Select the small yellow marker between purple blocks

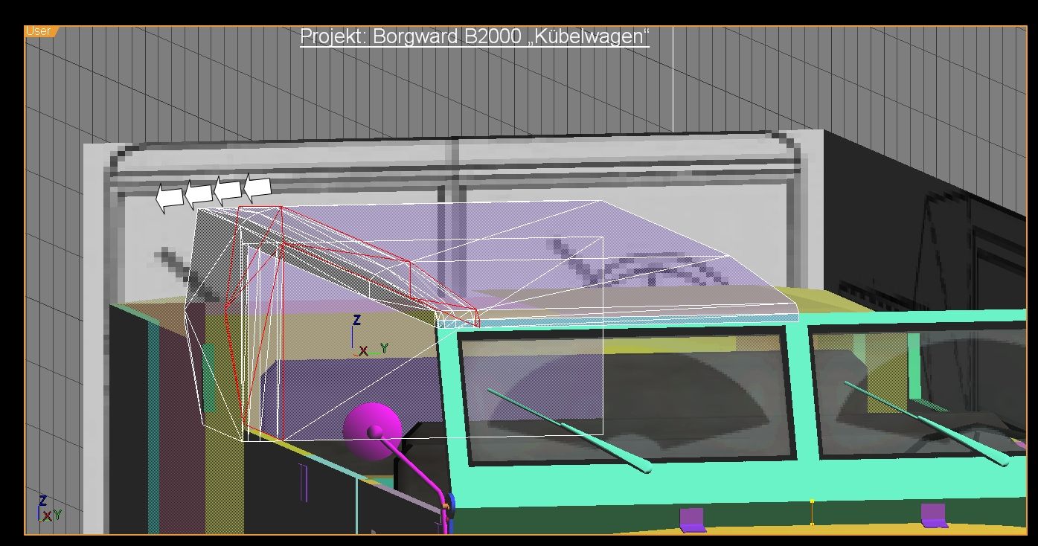(x=812, y=513)
